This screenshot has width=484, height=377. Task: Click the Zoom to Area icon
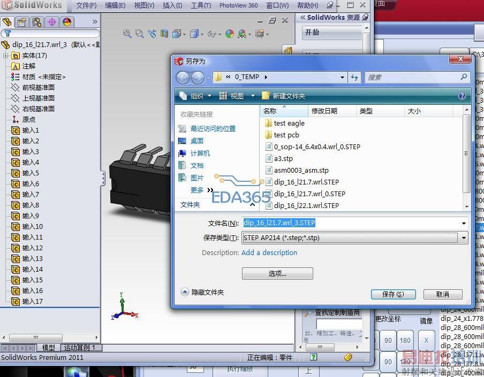click(x=140, y=34)
